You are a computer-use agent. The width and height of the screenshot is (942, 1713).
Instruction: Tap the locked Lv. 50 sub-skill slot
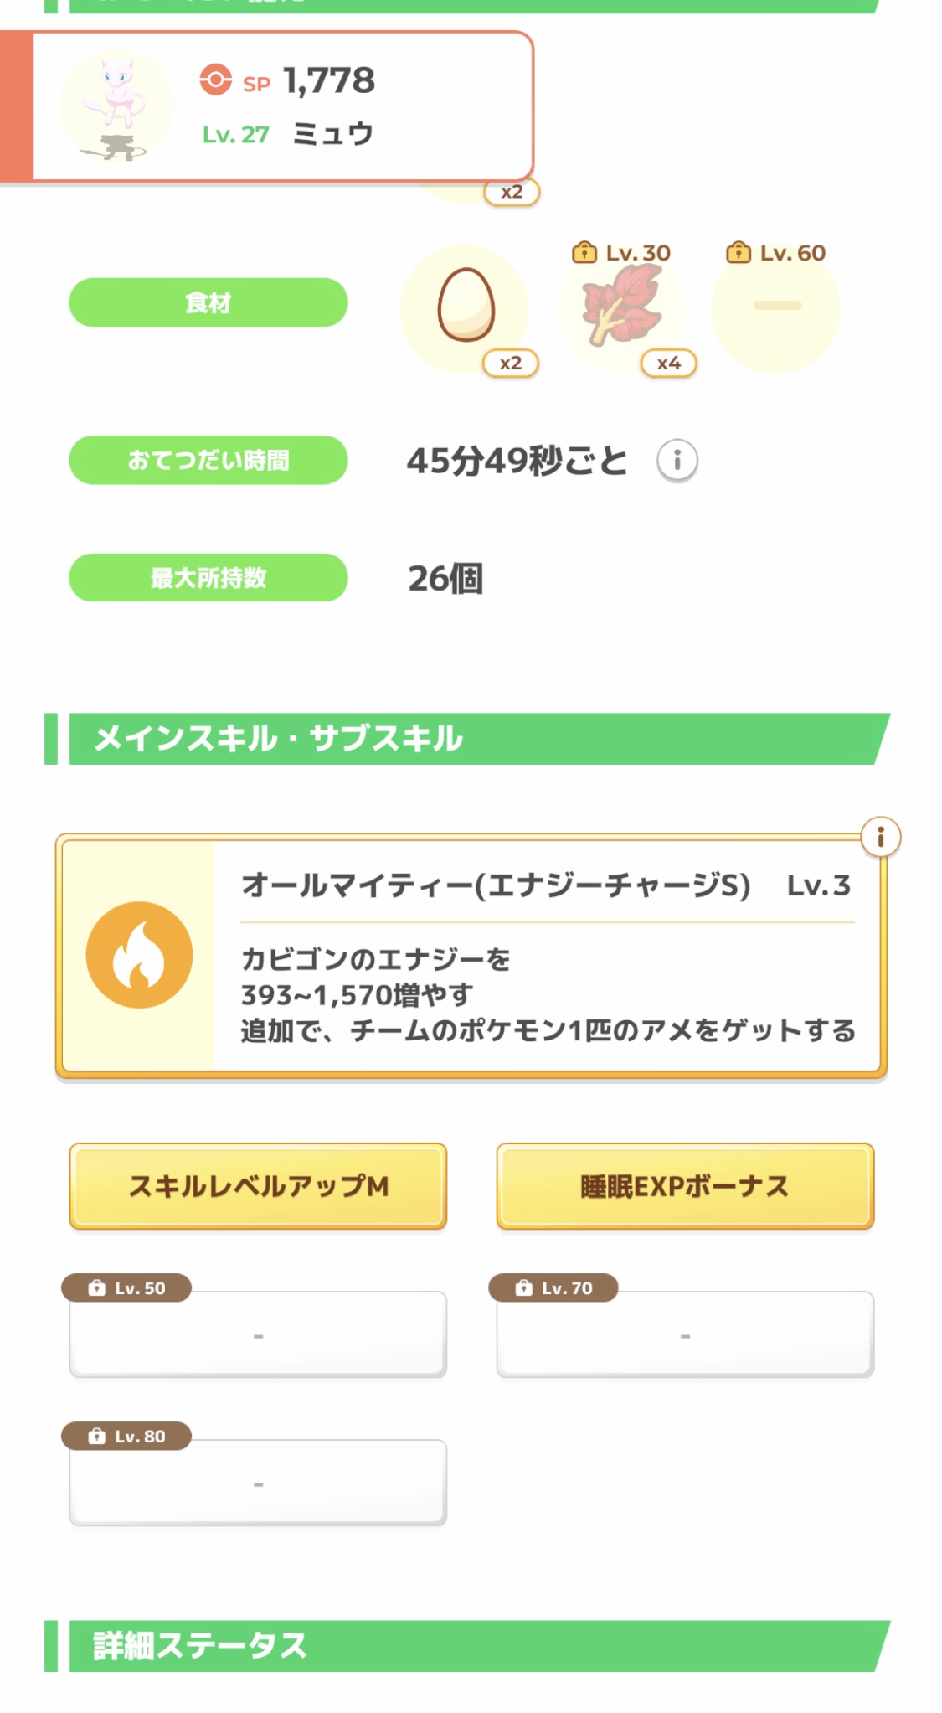tap(258, 1334)
